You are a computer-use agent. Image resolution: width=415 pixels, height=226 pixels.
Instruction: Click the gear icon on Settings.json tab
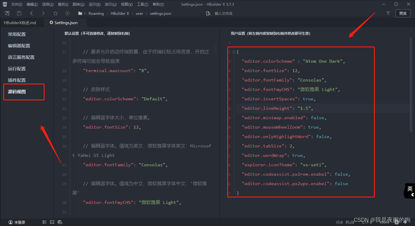[x=51, y=23]
